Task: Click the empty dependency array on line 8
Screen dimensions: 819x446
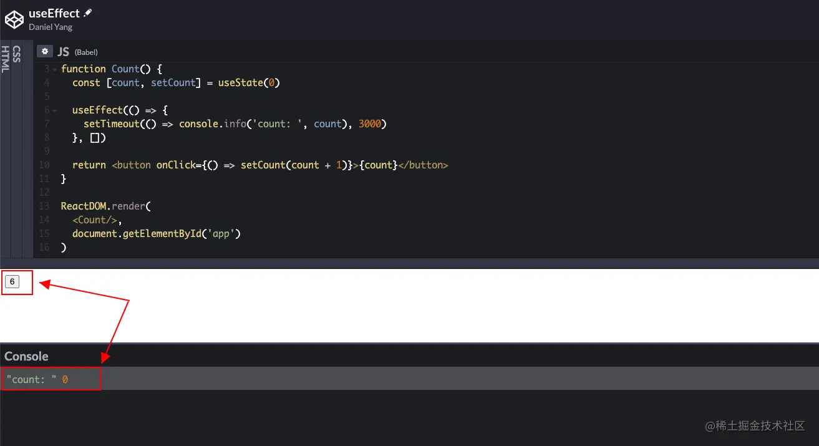Action: tap(95, 138)
